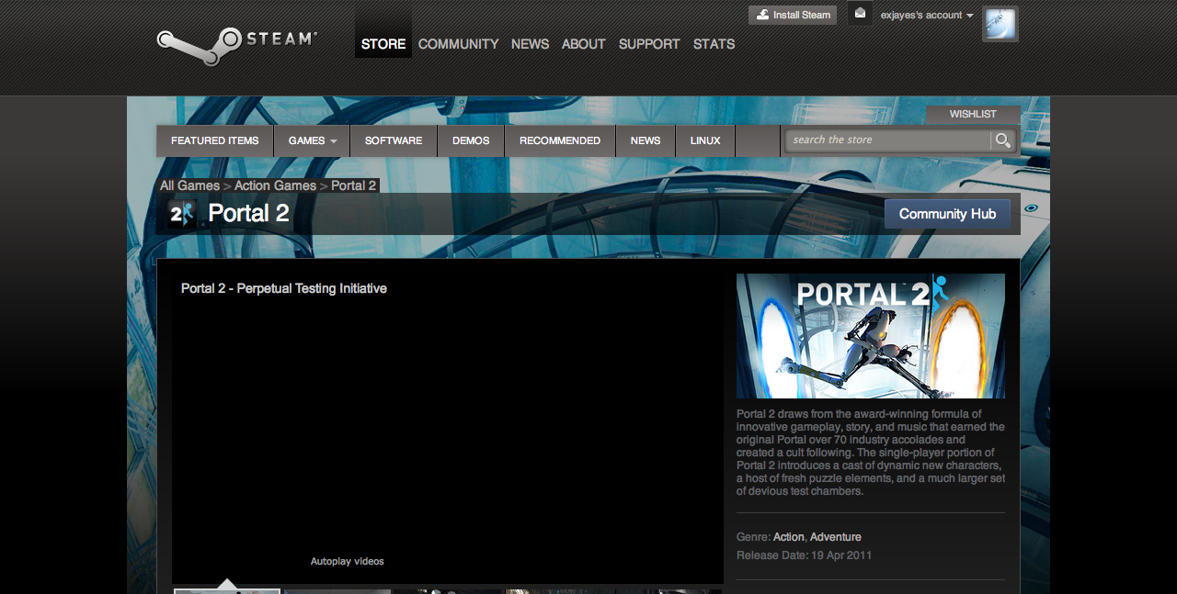Open the Store tab
The image size is (1177, 594).
click(383, 43)
